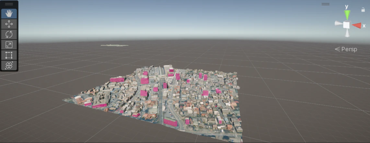Click the white bottom axis cone
This screenshot has width=370, height=143.
[x=347, y=33]
